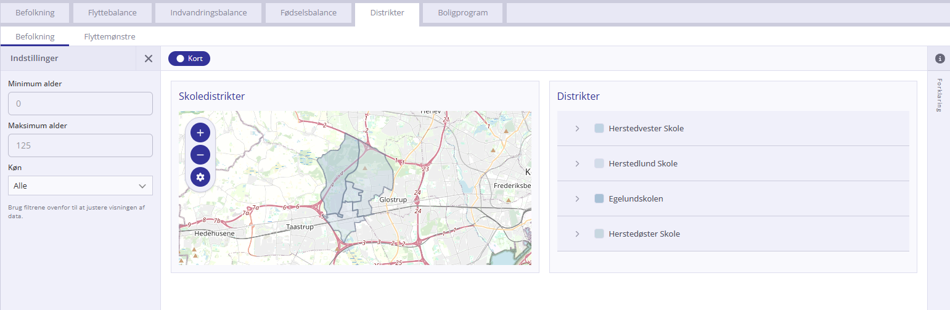The width and height of the screenshot is (950, 310).
Task: Click the info icon above Forklaring
Action: 940,59
